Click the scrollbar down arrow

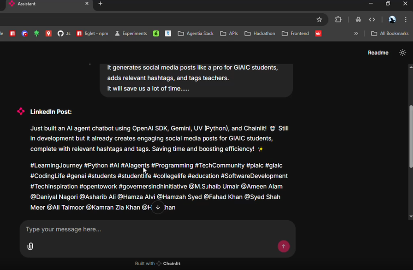click(411, 216)
